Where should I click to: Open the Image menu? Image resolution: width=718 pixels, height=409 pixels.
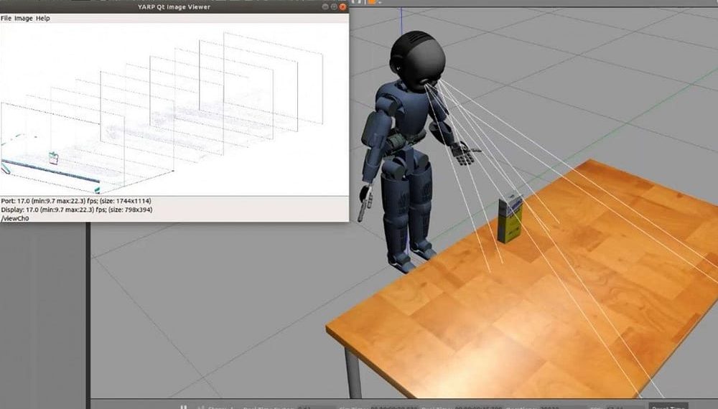(24, 18)
